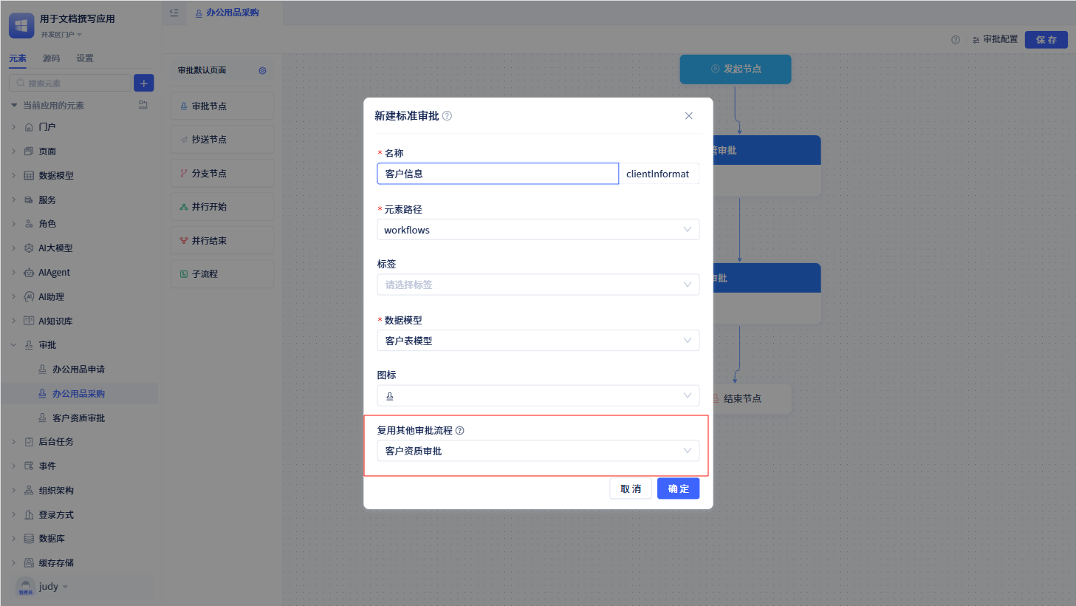
Task: Click the app logo icon
Action: pyautogui.click(x=21, y=25)
